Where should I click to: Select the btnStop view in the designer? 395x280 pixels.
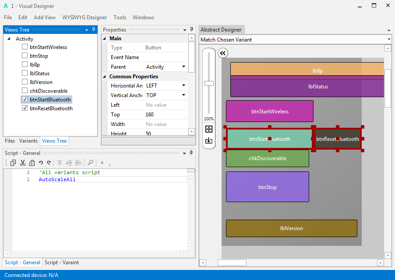point(267,187)
